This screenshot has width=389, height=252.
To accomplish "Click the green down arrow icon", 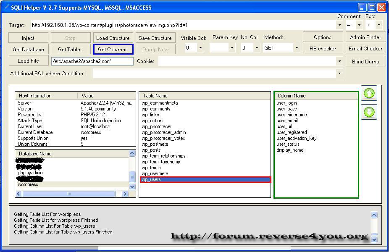I will click(x=369, y=112).
